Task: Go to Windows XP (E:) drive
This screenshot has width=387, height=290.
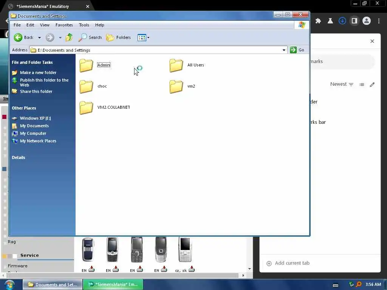Action: click(x=31, y=118)
